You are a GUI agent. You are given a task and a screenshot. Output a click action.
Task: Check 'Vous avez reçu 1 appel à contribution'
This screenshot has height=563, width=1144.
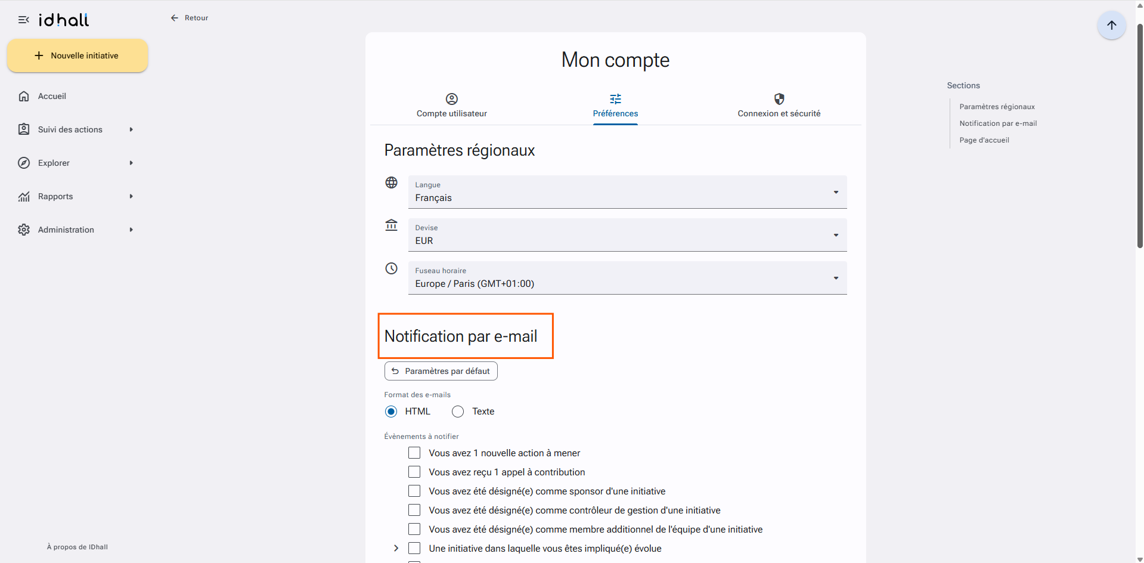click(414, 472)
